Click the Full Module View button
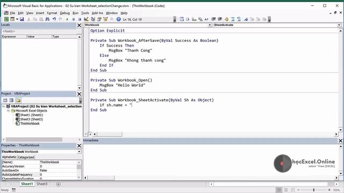Image resolution: width=344 pixels, height=193 pixels. [x=90, y=134]
